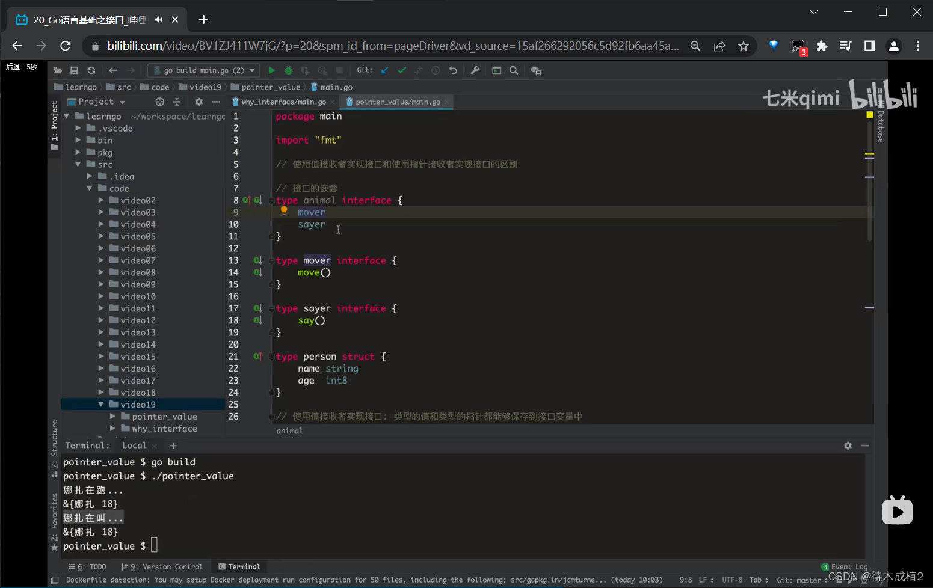Mute the bilibili browser tab audio
This screenshot has width=933, height=588.
(159, 20)
